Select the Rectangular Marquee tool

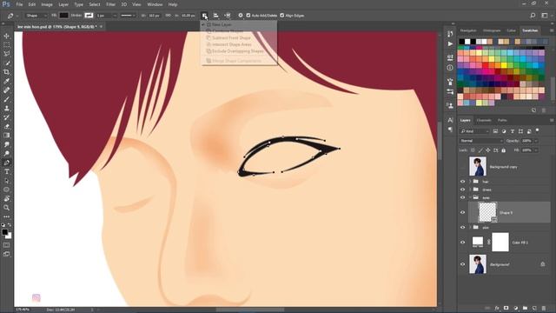pyautogui.click(x=7, y=45)
